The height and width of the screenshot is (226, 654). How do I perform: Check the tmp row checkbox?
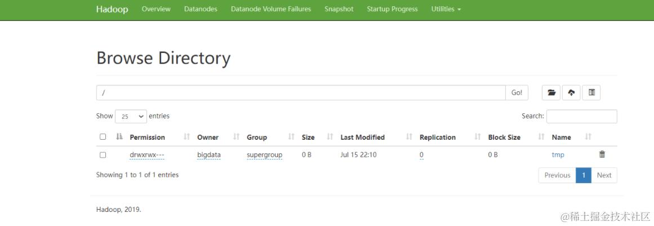(103, 154)
